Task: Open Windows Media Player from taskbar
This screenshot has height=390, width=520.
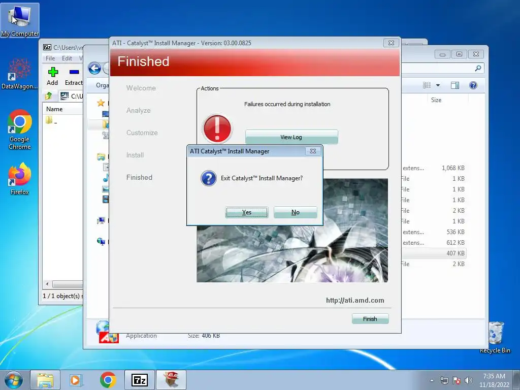Action: [x=76, y=380]
